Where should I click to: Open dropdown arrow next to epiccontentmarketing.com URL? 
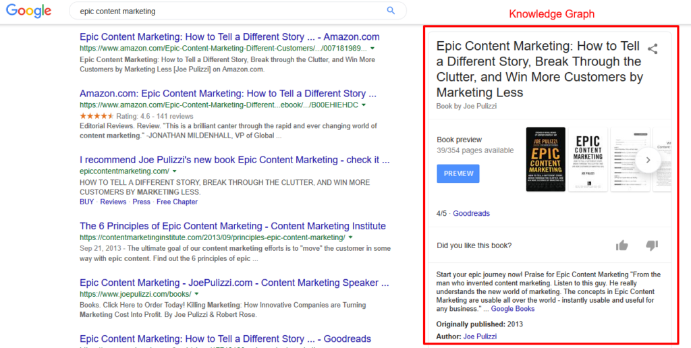(x=175, y=171)
